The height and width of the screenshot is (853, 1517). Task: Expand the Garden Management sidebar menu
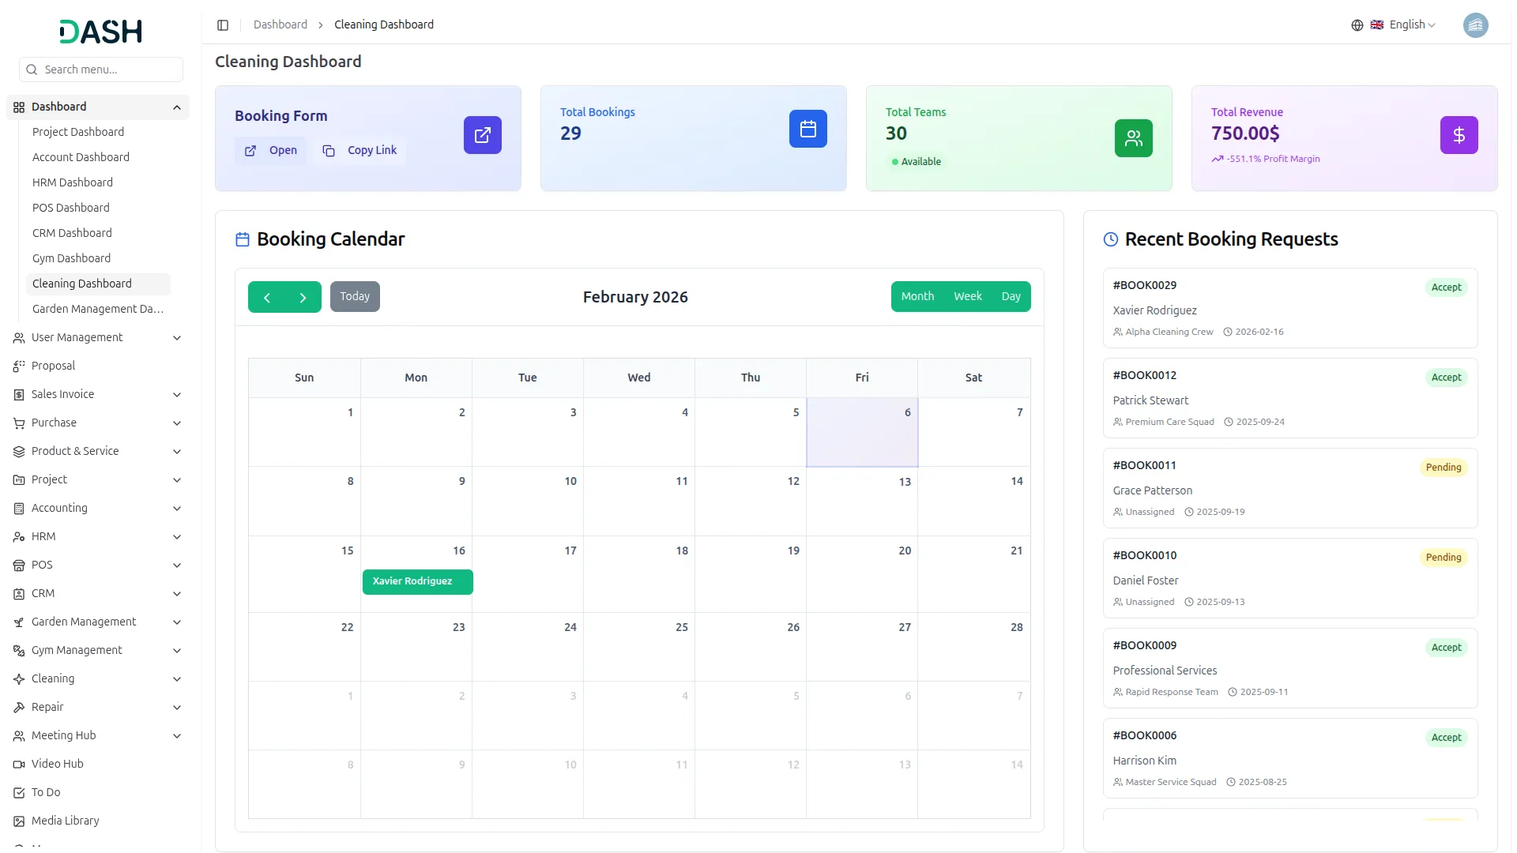tap(84, 622)
